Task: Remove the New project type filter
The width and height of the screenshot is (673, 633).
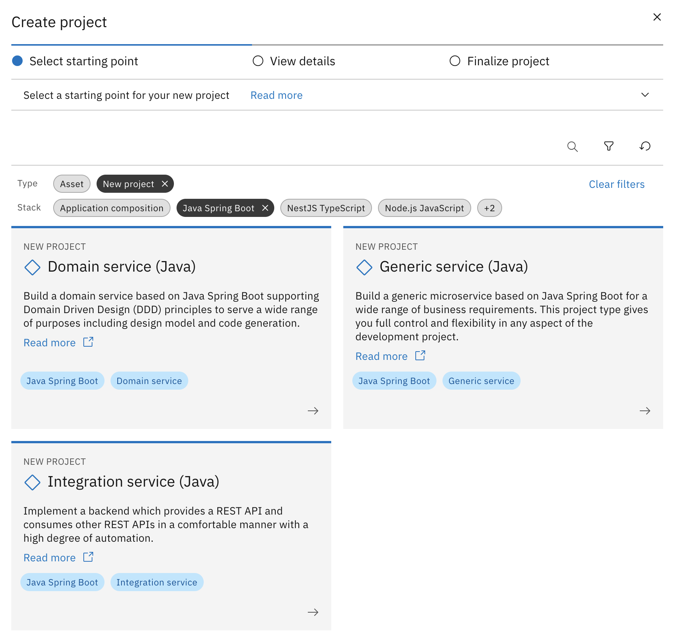Action: coord(165,184)
